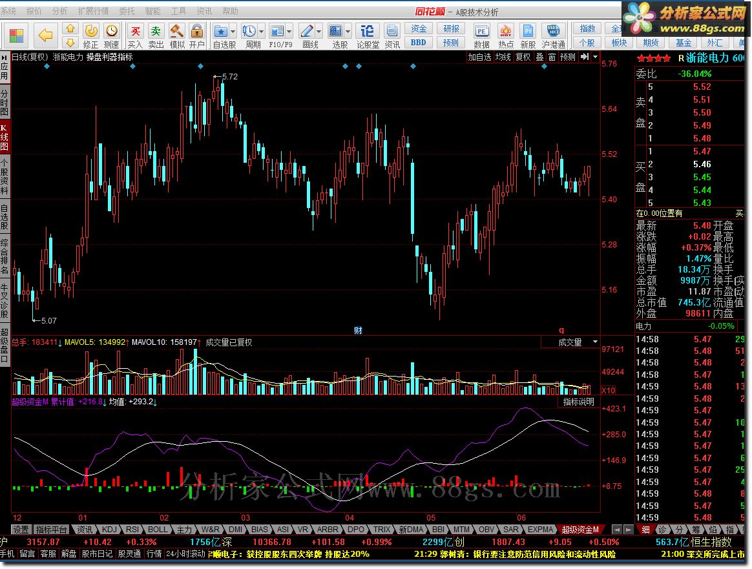Image resolution: width=752 pixels, height=569 pixels.
Task: Open chart header options dropdown arrow
Action: [x=595, y=57]
